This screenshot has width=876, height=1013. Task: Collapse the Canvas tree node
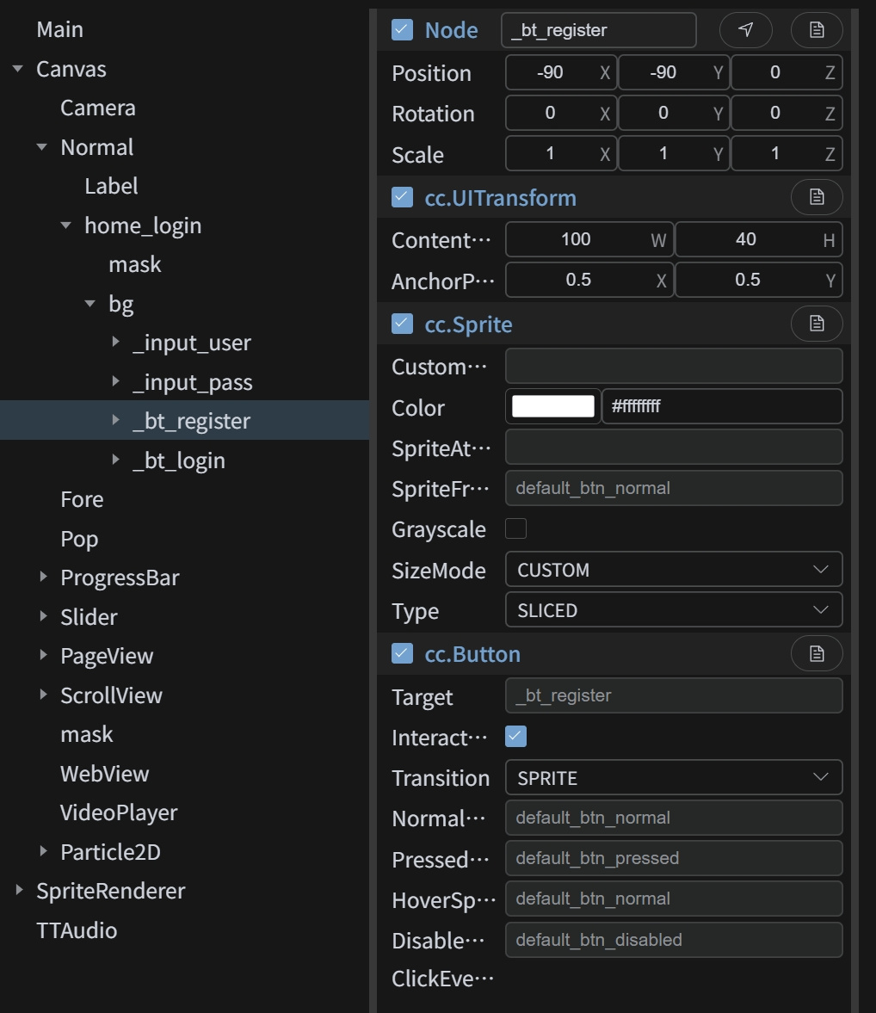pos(18,69)
